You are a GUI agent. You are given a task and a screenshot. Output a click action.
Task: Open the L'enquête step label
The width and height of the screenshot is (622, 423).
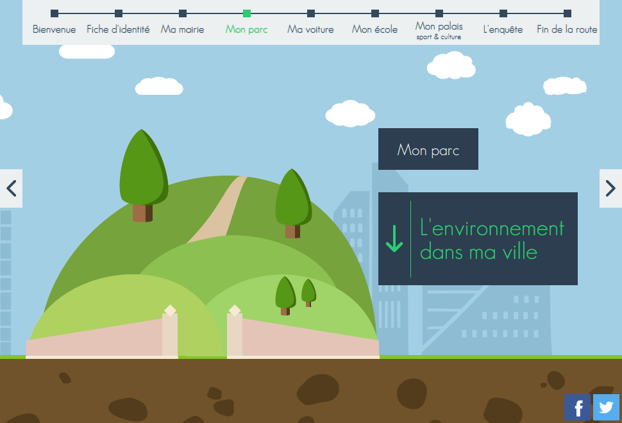(x=503, y=29)
